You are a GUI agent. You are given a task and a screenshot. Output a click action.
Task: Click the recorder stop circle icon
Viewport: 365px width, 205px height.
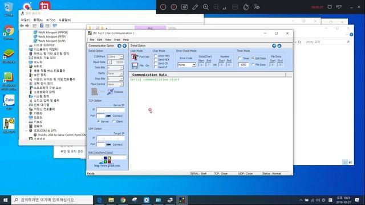coord(173,7)
